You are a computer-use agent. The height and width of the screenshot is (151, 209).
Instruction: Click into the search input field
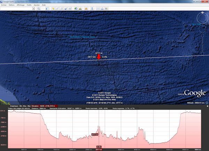coord(16,8)
